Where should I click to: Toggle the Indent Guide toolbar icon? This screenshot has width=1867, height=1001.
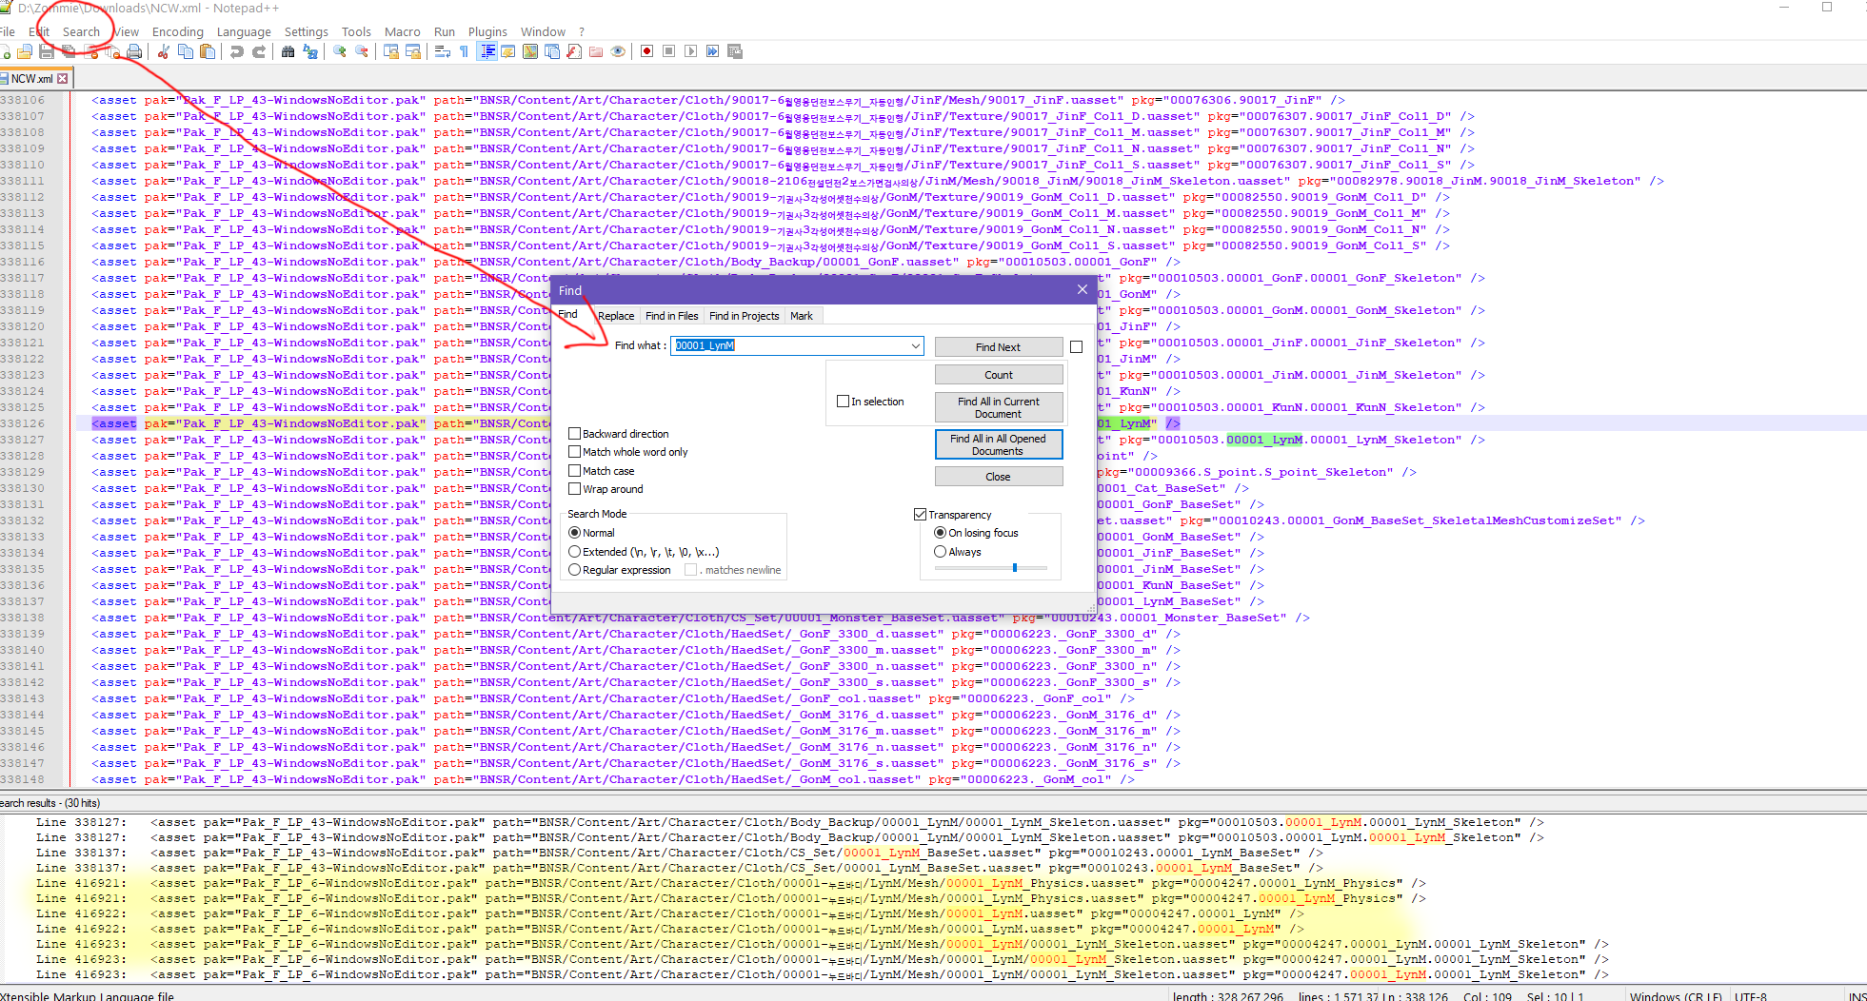click(487, 51)
